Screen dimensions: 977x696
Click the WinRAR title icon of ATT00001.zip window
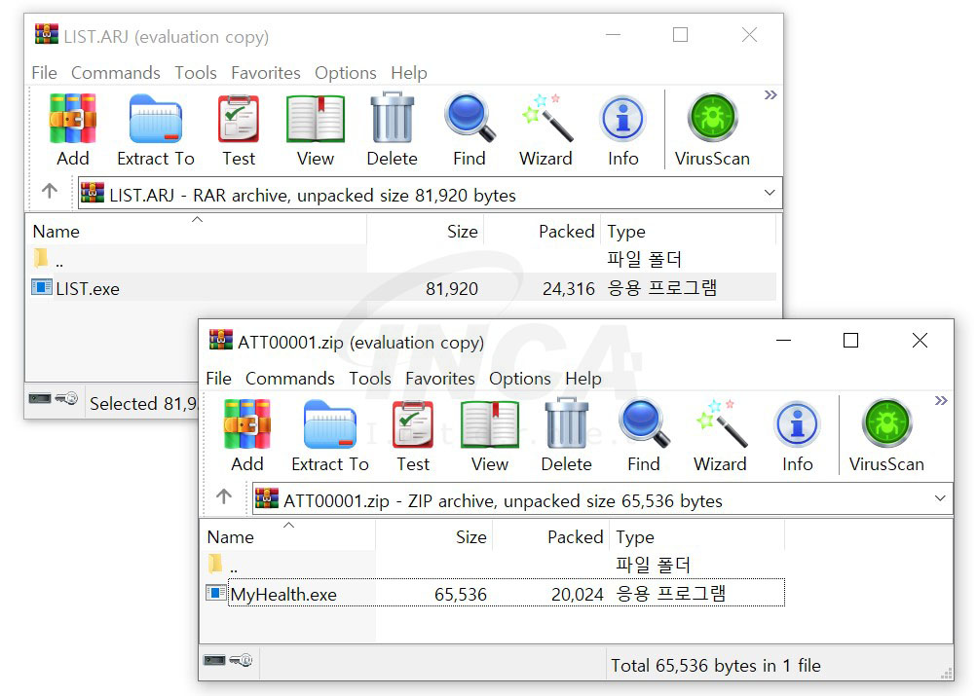point(221,341)
